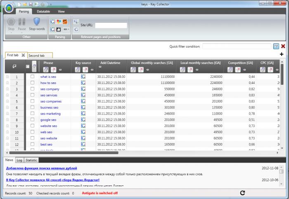Image resolution: width=289 pixels, height=199 pixels.
Task: Click pin arrow under Global monthly searches
Action: 147,70
